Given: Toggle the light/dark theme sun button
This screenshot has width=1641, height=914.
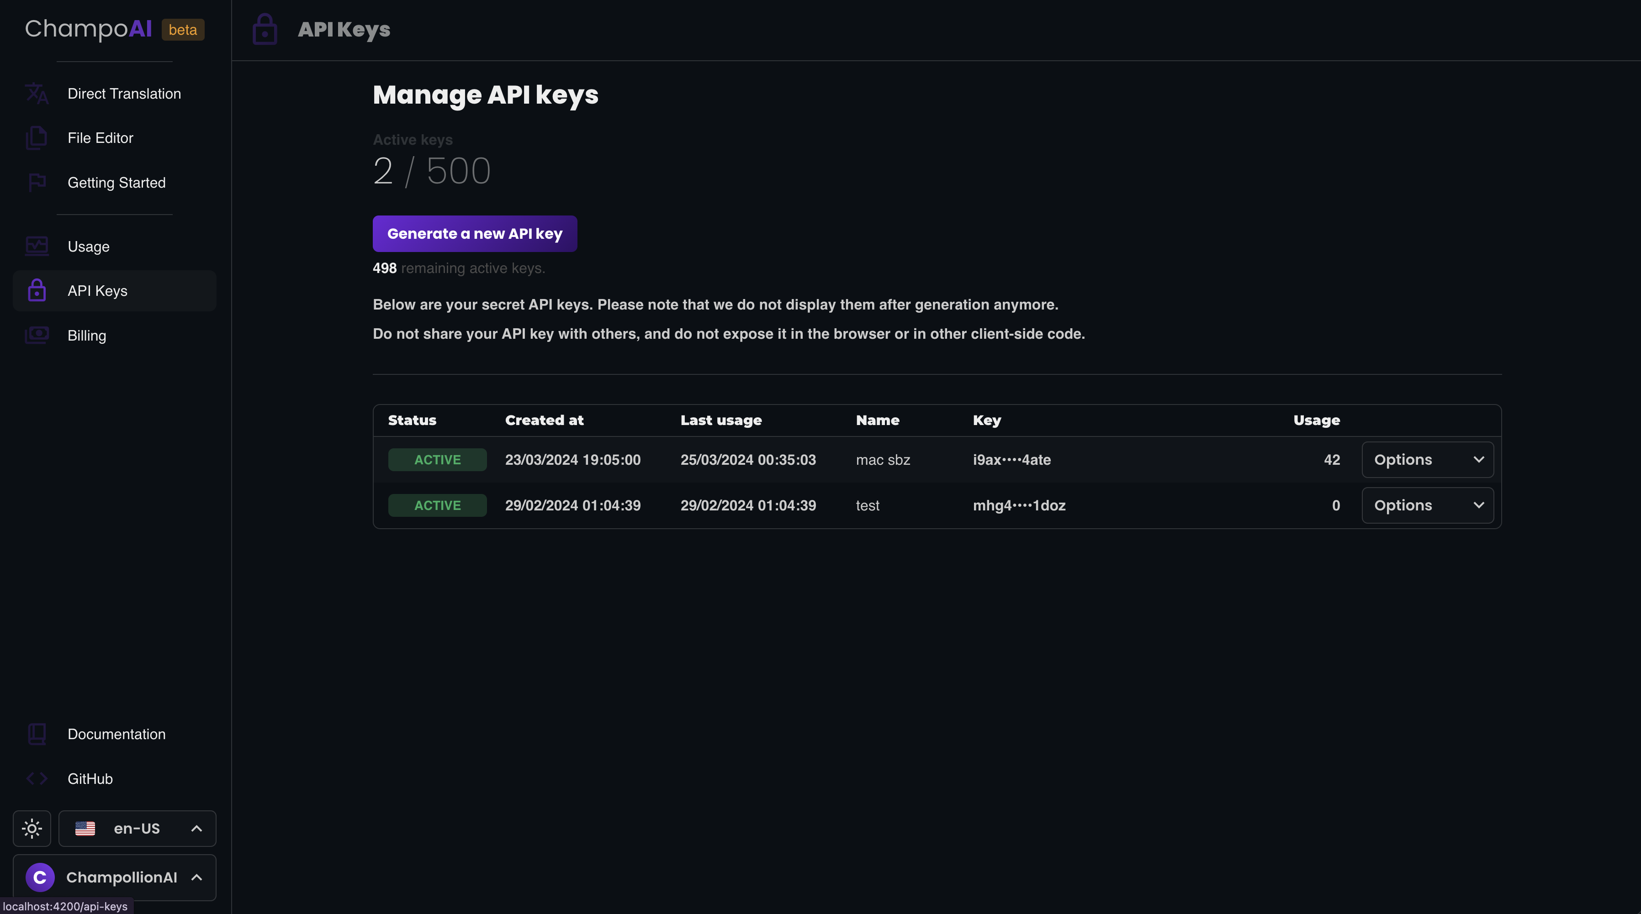Looking at the screenshot, I should tap(32, 828).
